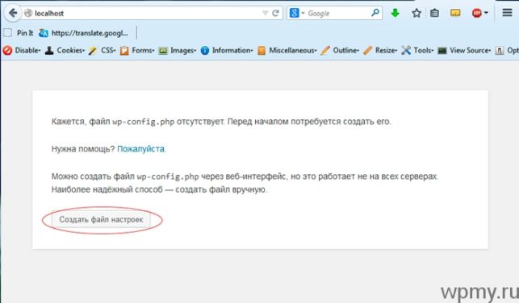Bookmark this page with the star icon

point(416,13)
